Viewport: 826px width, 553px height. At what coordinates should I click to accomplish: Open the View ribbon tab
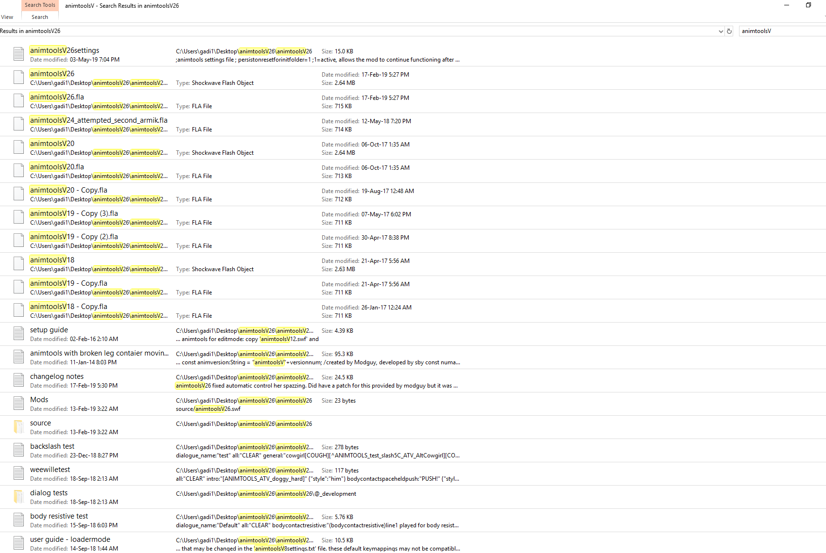pyautogui.click(x=7, y=17)
